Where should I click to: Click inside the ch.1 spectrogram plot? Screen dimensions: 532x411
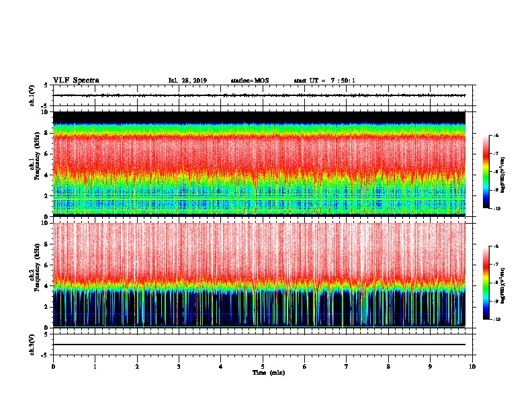tap(259, 164)
